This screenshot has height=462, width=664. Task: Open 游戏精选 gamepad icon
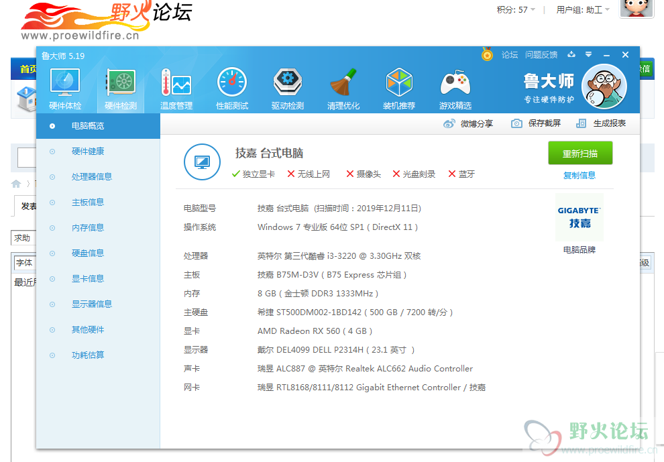pyautogui.click(x=455, y=89)
